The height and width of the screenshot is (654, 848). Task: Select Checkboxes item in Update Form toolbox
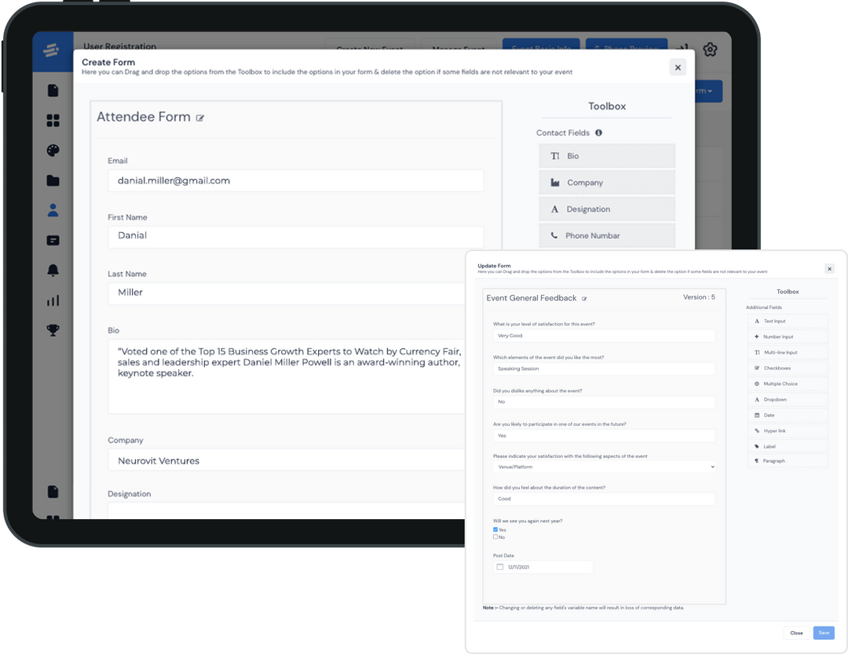[x=788, y=369]
